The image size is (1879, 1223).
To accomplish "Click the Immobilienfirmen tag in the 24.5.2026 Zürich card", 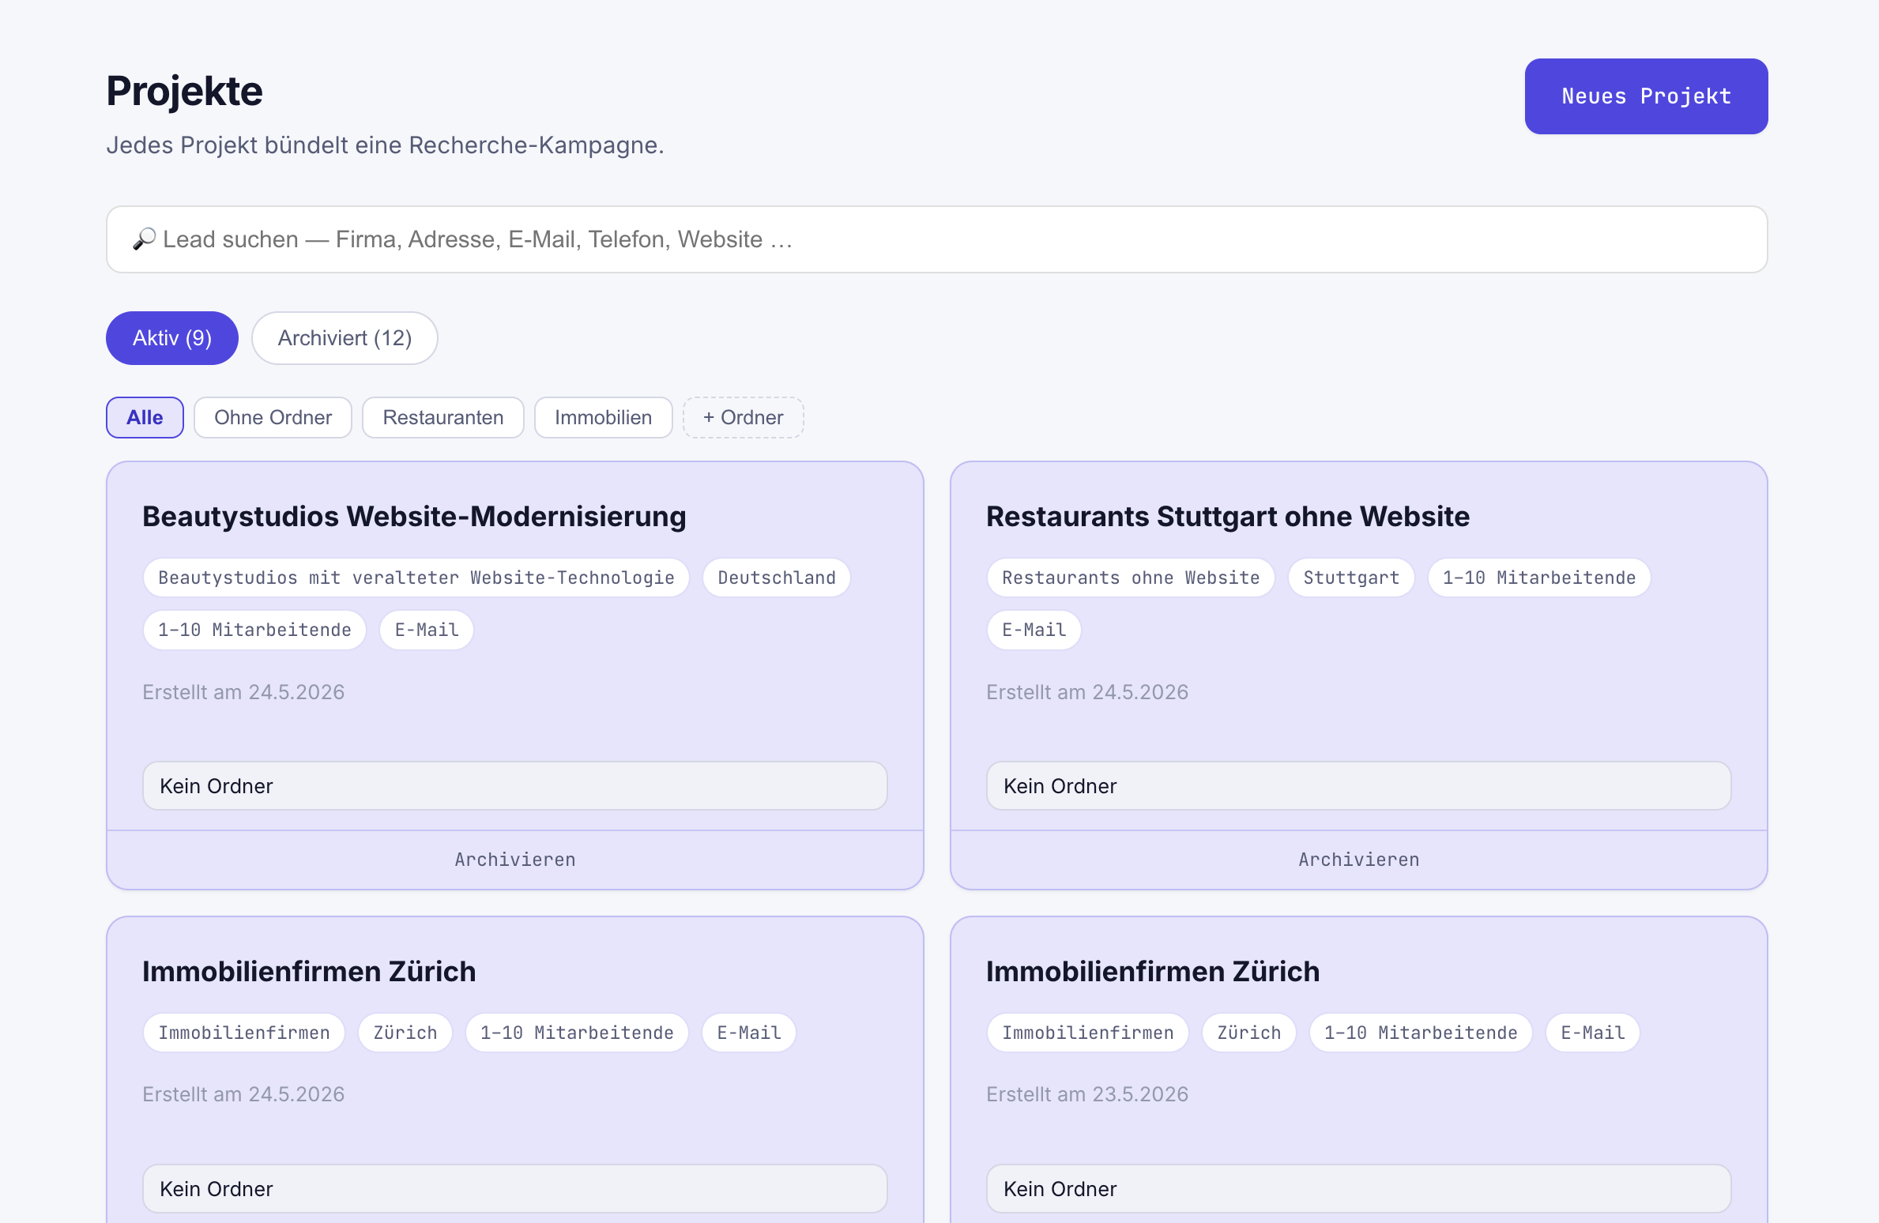I will tap(244, 1033).
